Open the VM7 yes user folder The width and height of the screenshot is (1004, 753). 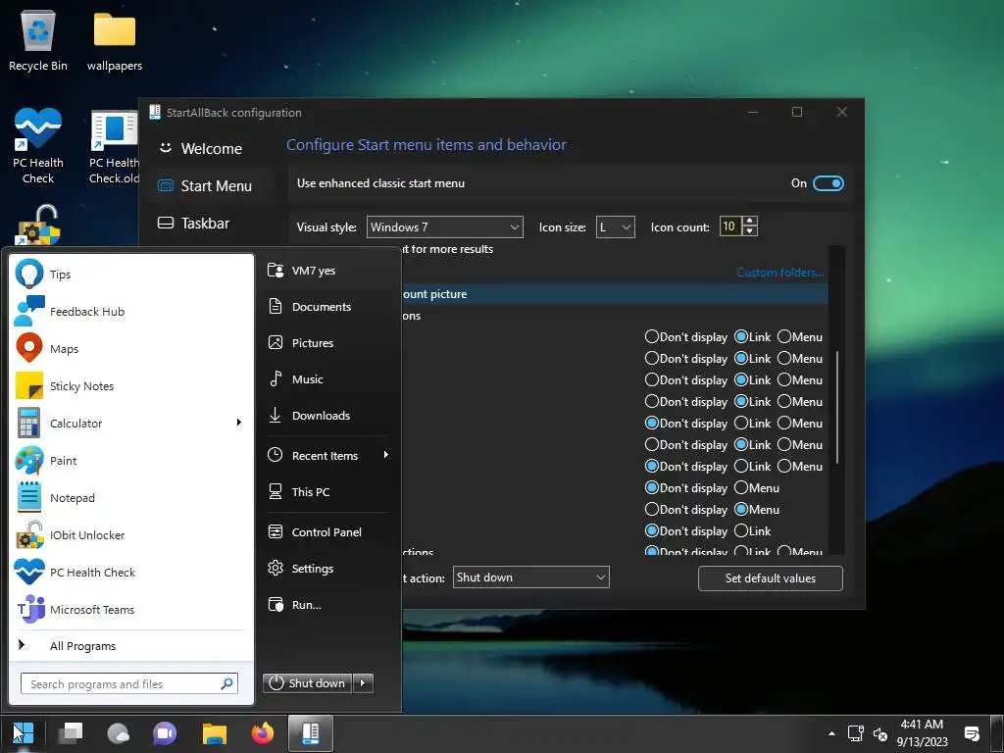click(x=327, y=271)
